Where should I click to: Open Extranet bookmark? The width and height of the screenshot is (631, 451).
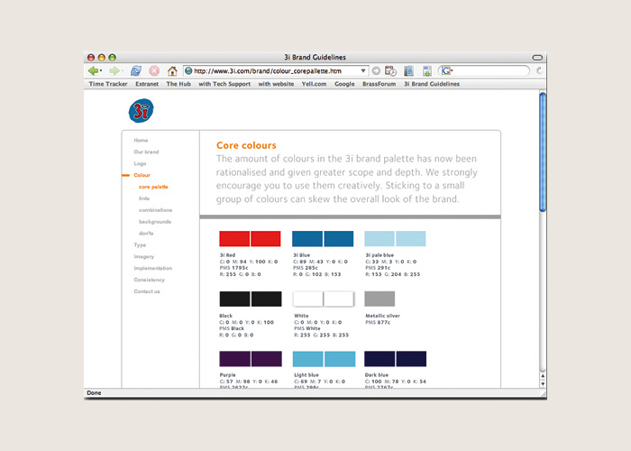(x=147, y=84)
